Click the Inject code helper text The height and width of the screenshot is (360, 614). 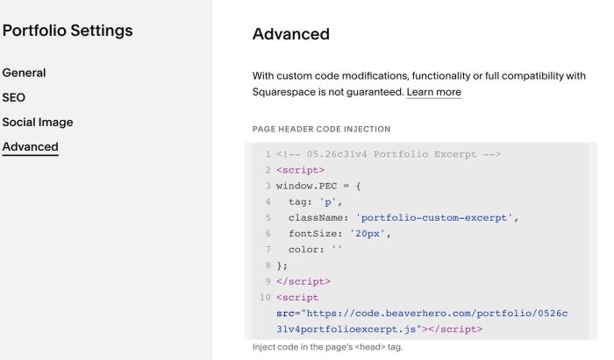(x=328, y=347)
